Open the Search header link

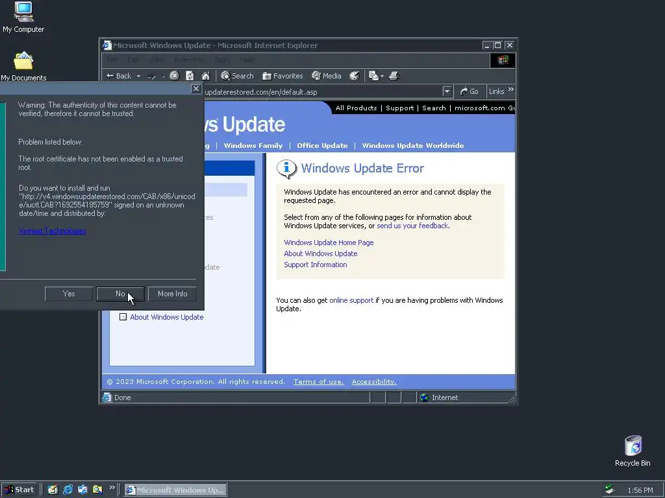point(434,108)
